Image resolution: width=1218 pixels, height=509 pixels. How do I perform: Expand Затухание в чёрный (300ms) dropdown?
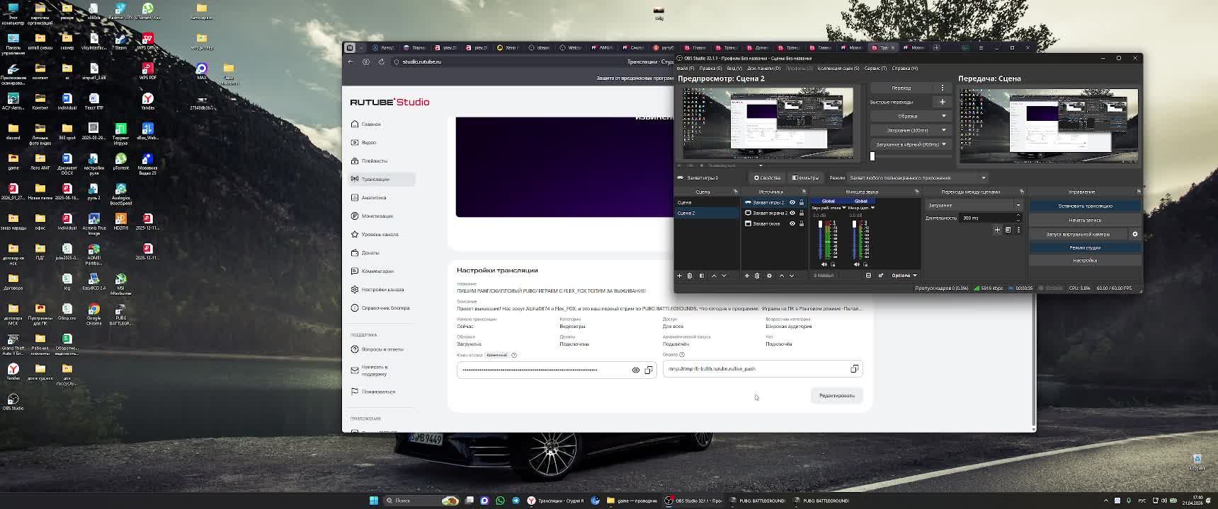pyautogui.click(x=943, y=144)
